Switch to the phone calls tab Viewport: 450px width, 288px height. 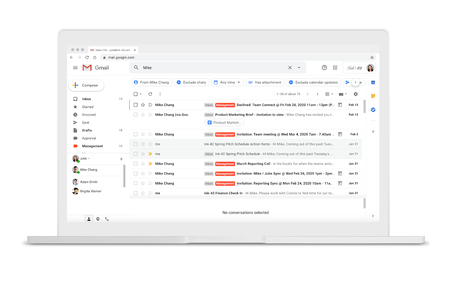tap(107, 219)
